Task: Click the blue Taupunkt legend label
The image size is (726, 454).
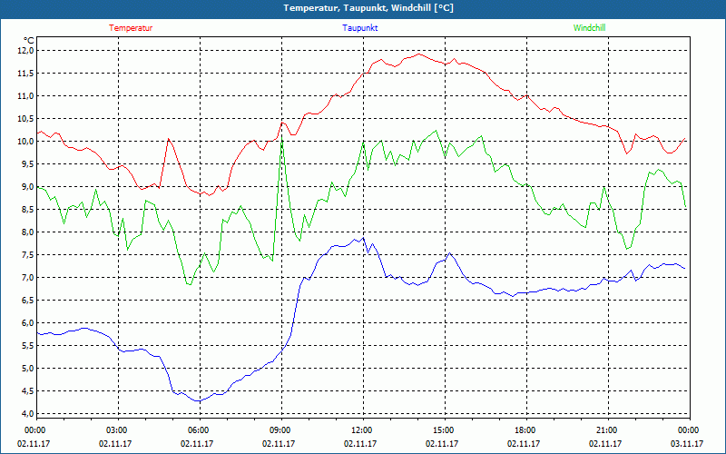Action: tap(359, 28)
